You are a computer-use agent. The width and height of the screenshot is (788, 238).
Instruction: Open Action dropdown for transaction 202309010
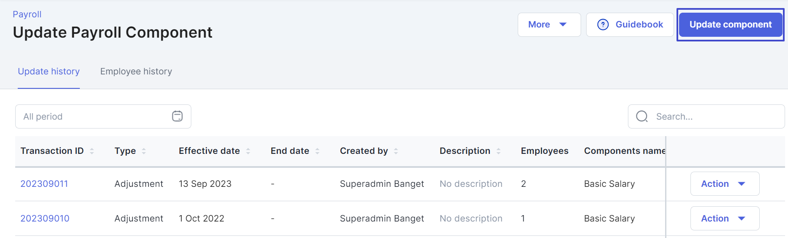pyautogui.click(x=725, y=218)
